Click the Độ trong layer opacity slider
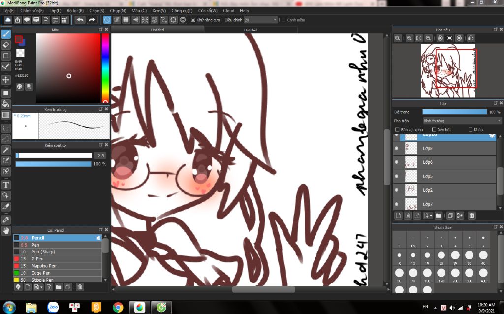 tap(454, 112)
